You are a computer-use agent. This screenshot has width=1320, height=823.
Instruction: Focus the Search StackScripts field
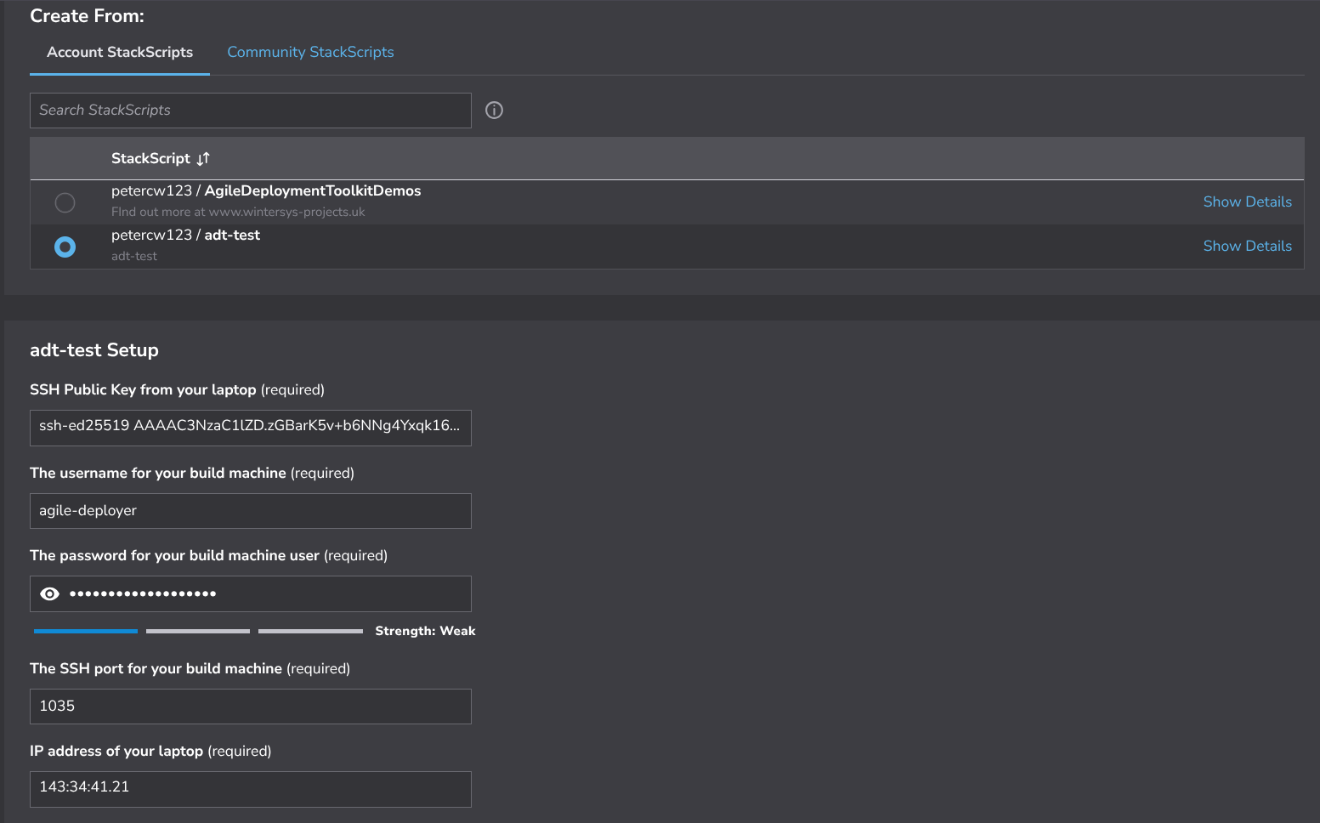(x=250, y=111)
